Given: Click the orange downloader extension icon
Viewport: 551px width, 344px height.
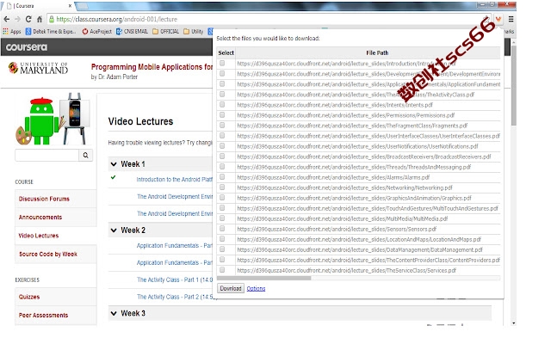Looking at the screenshot, I should click(498, 19).
